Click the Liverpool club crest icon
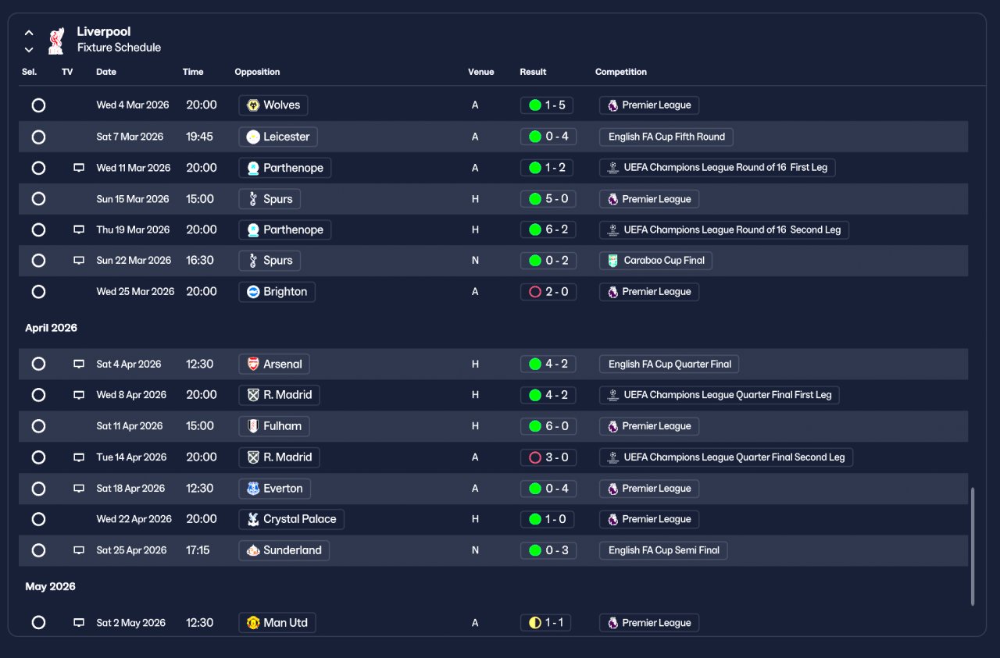The image size is (1000, 658). [55, 41]
